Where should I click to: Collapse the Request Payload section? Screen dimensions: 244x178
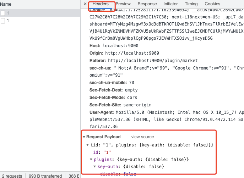pos(84,137)
